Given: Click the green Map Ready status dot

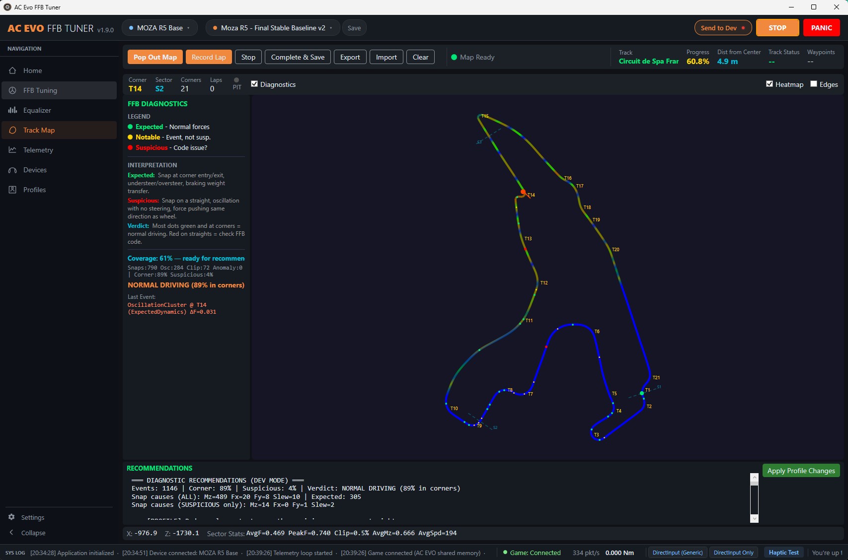Looking at the screenshot, I should (454, 57).
